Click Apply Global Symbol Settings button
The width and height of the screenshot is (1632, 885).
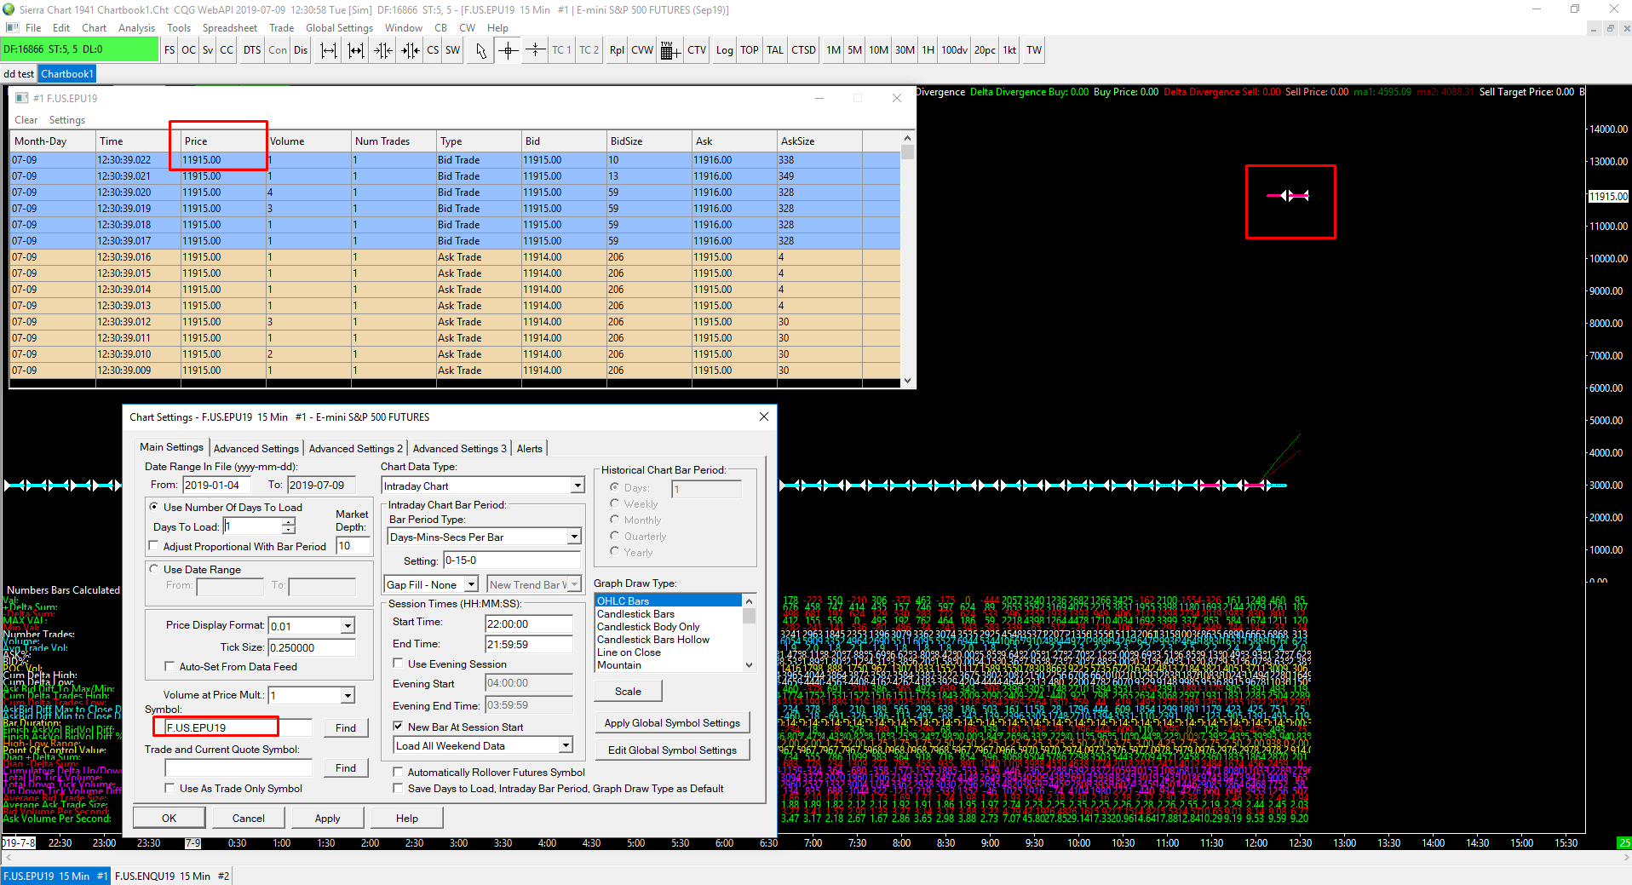pos(672,723)
